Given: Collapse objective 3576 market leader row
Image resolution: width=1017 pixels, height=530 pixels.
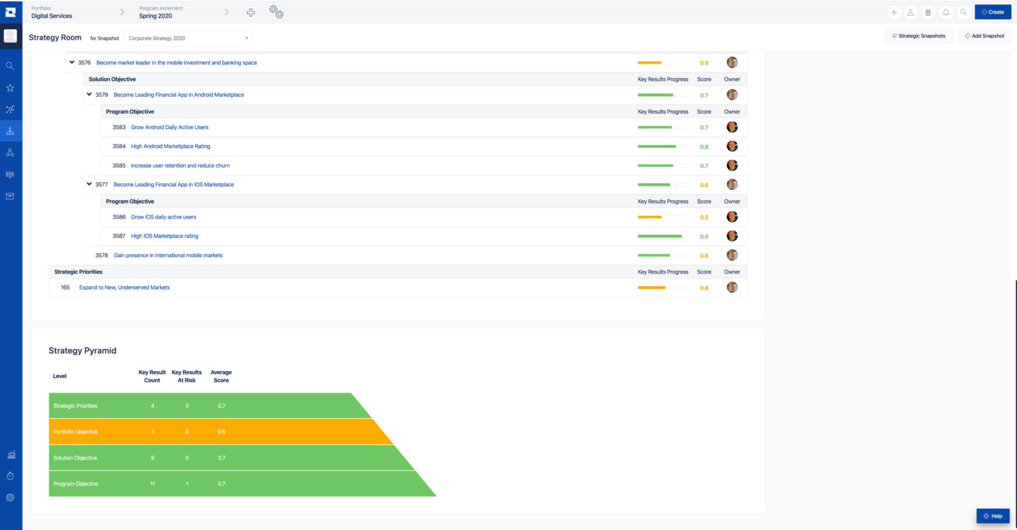Looking at the screenshot, I should 72,62.
